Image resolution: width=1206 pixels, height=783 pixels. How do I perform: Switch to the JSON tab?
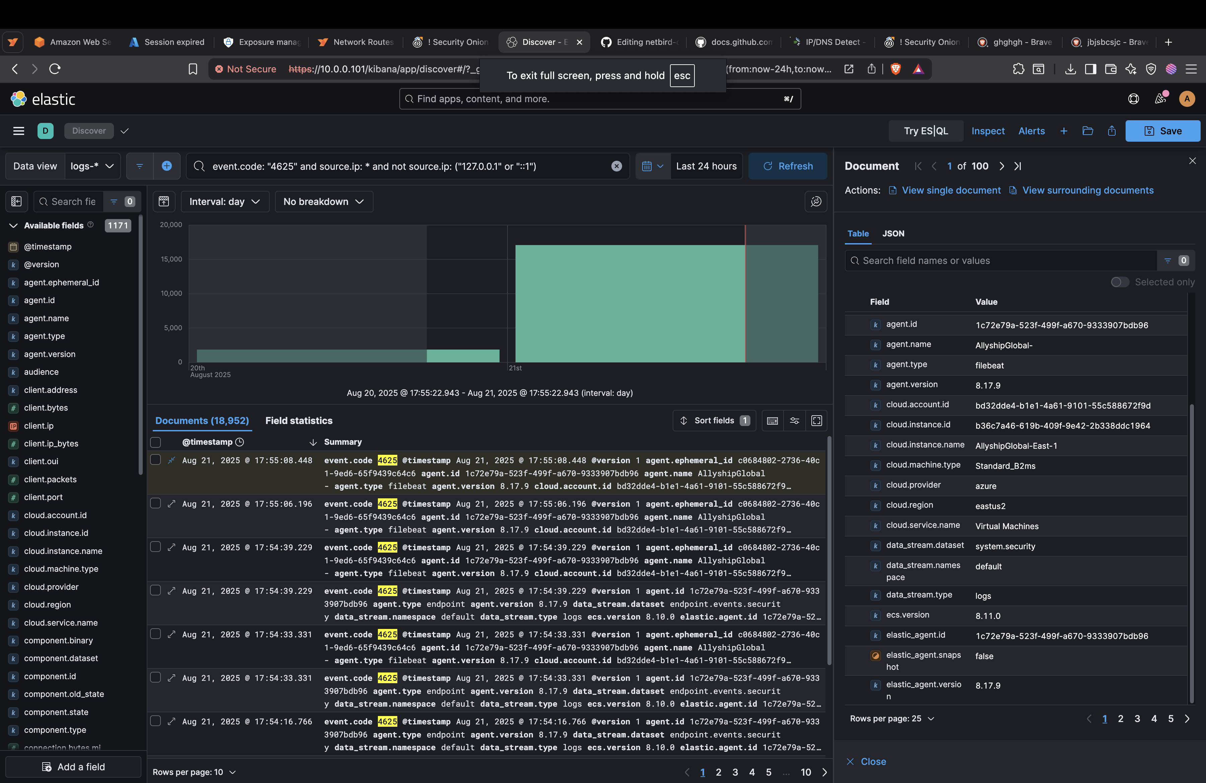(893, 233)
